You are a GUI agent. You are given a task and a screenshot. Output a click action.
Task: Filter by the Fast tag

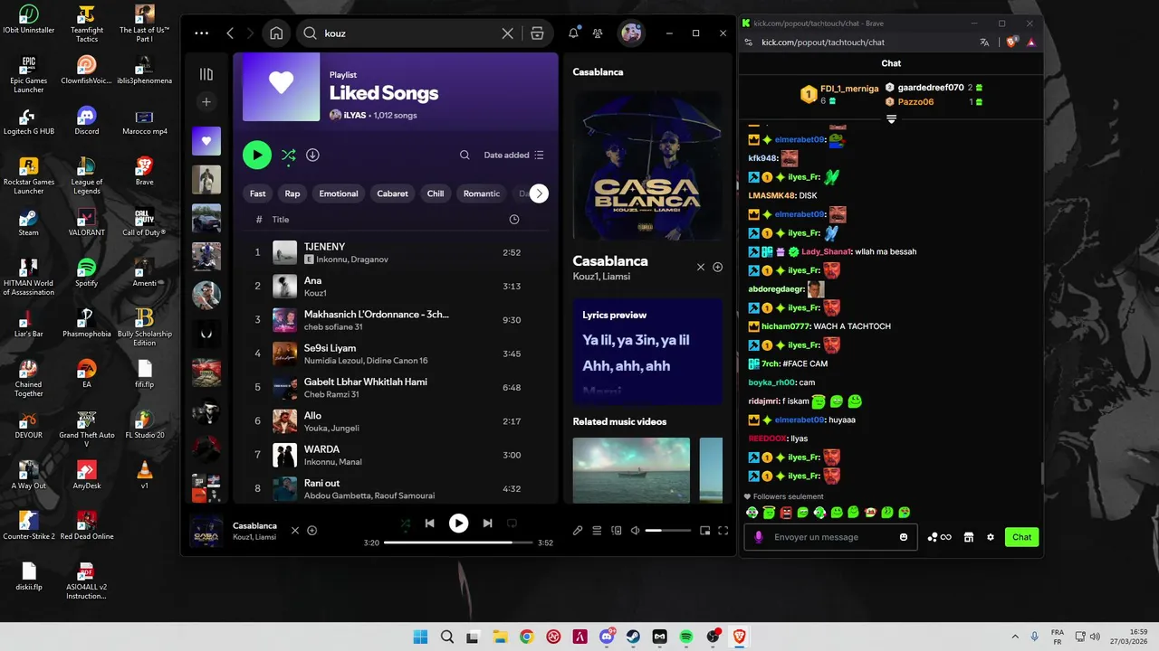[x=258, y=193]
